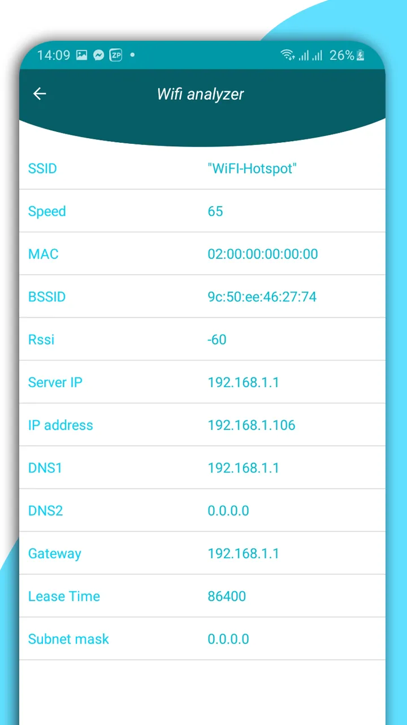The width and height of the screenshot is (407, 725).
Task: Tap the Messenger notification icon
Action: pyautogui.click(x=98, y=55)
